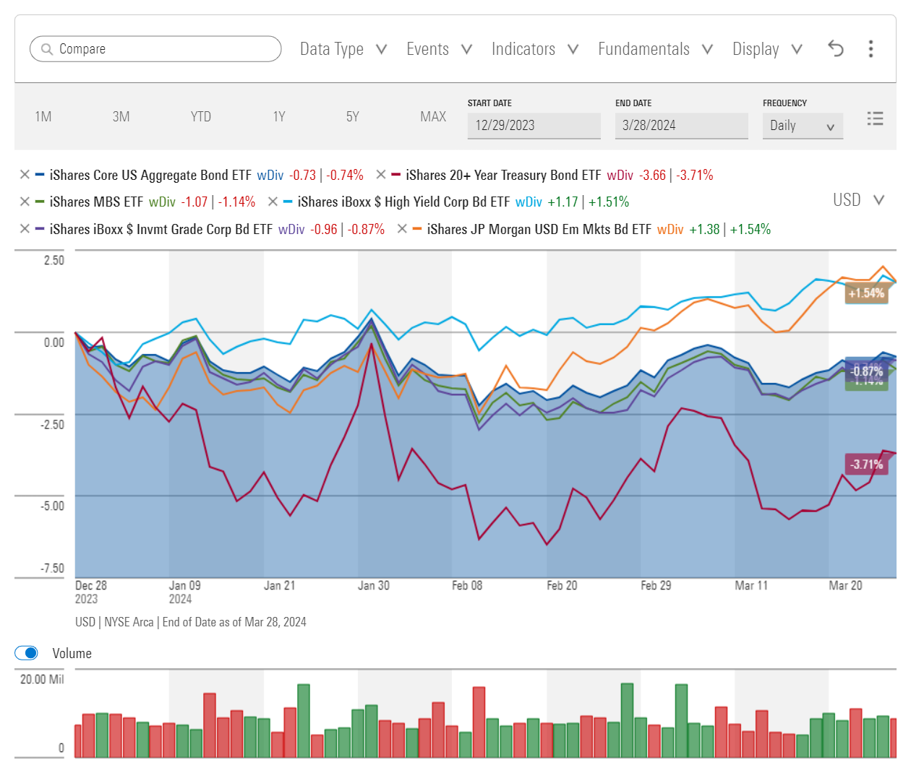Click the -0.87% end-of-line chart label
Image resolution: width=911 pixels, height=773 pixels.
coord(866,371)
